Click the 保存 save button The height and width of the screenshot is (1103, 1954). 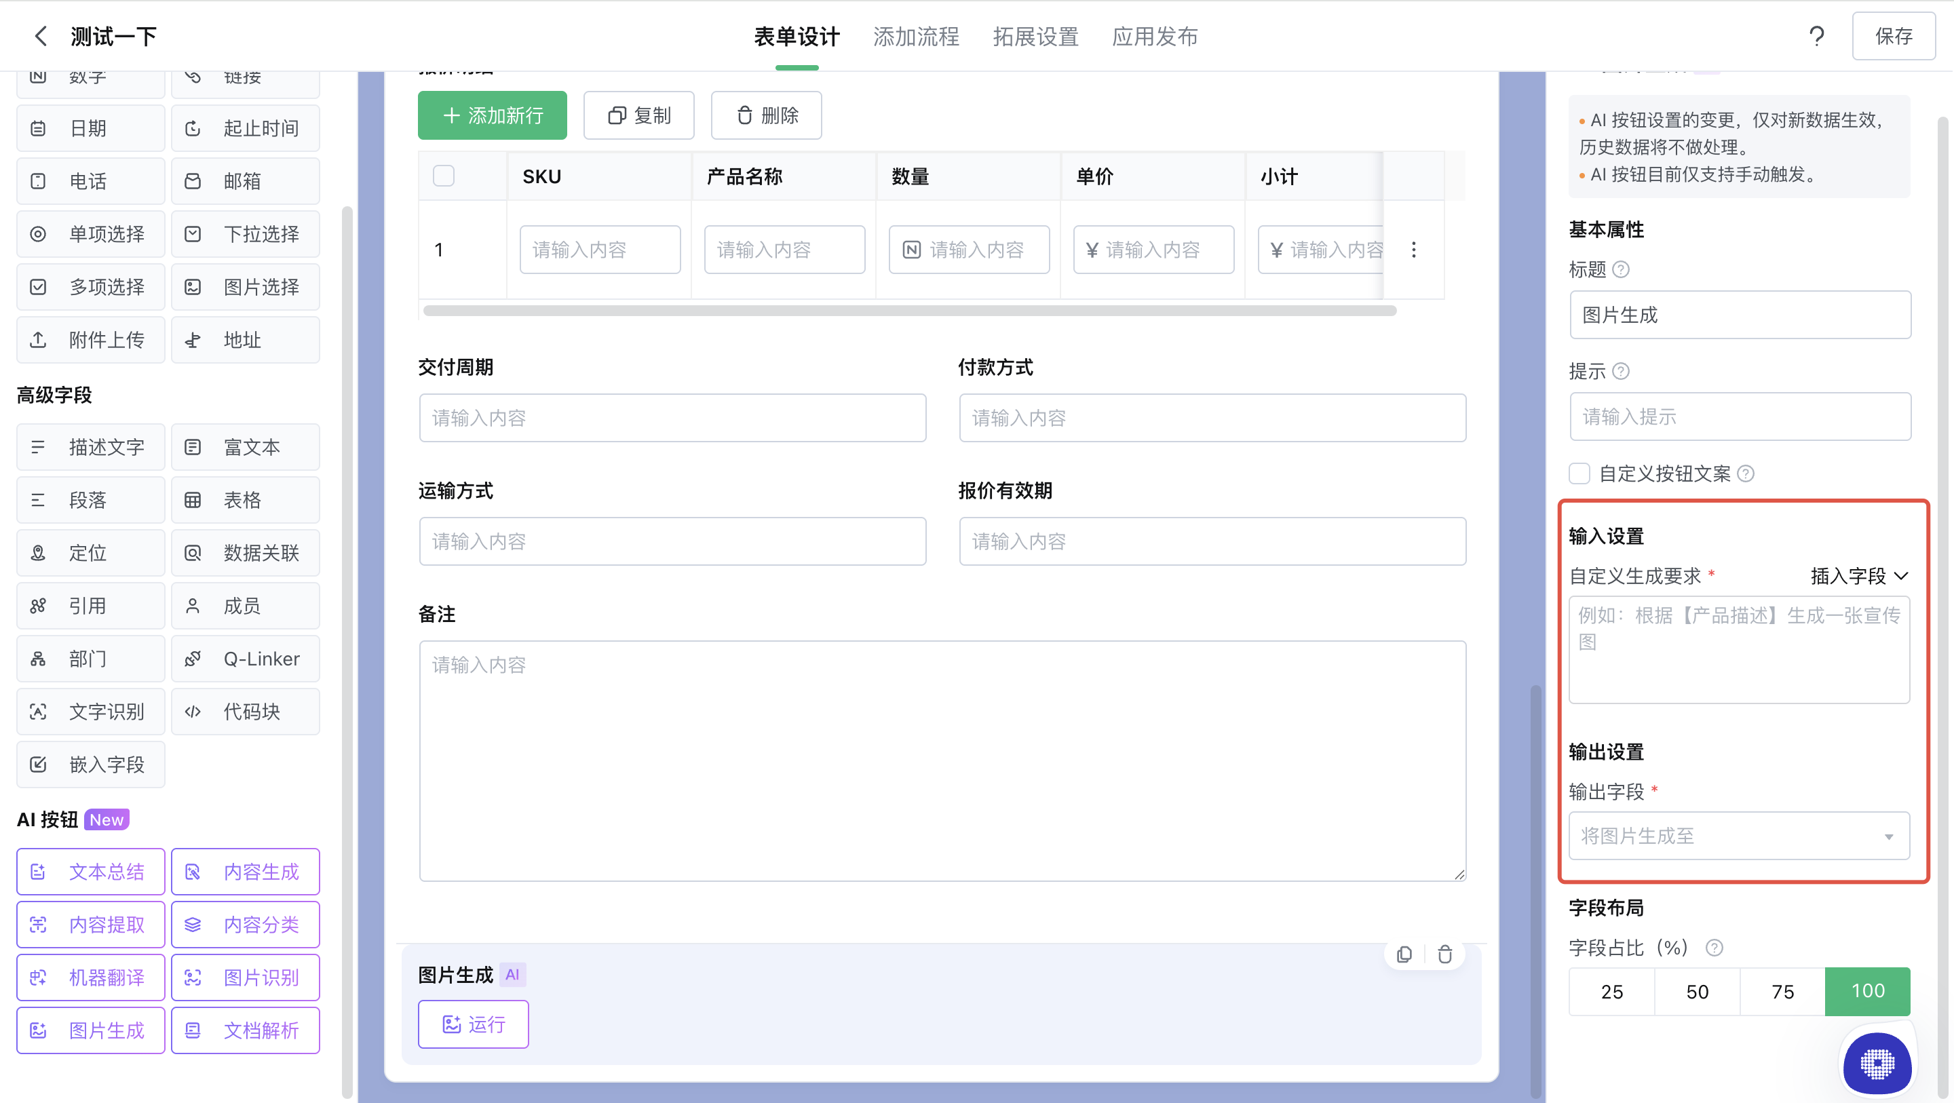[x=1894, y=36]
